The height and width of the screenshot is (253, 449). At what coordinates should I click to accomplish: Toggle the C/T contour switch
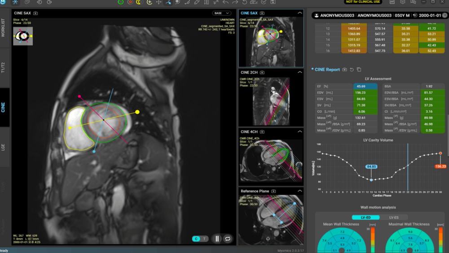click(x=200, y=239)
